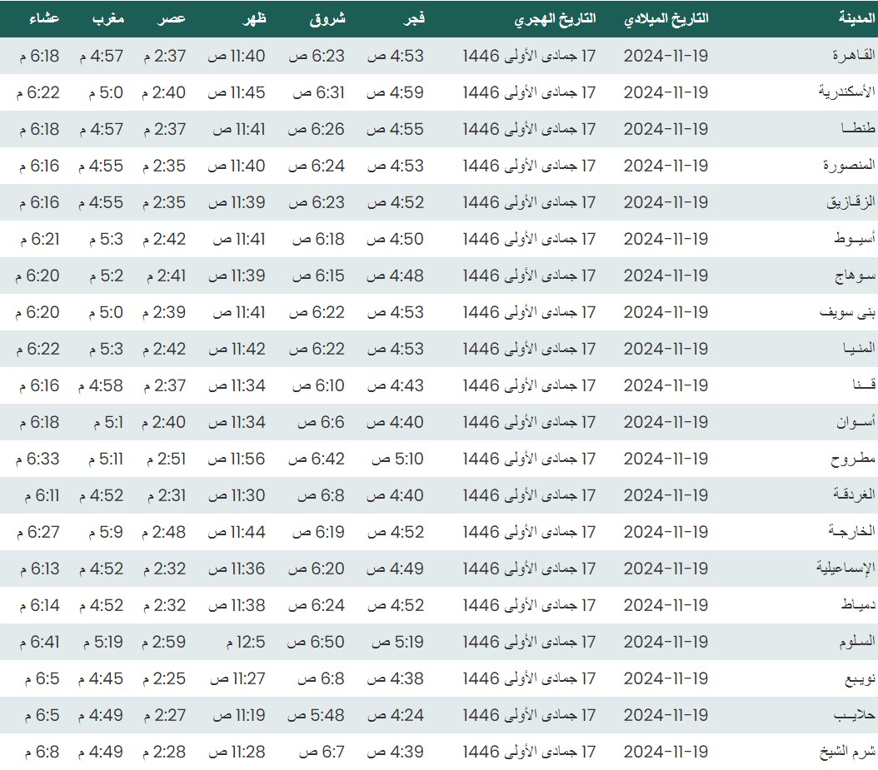Click the الغردقة isha time 6:11 م

click(41, 495)
